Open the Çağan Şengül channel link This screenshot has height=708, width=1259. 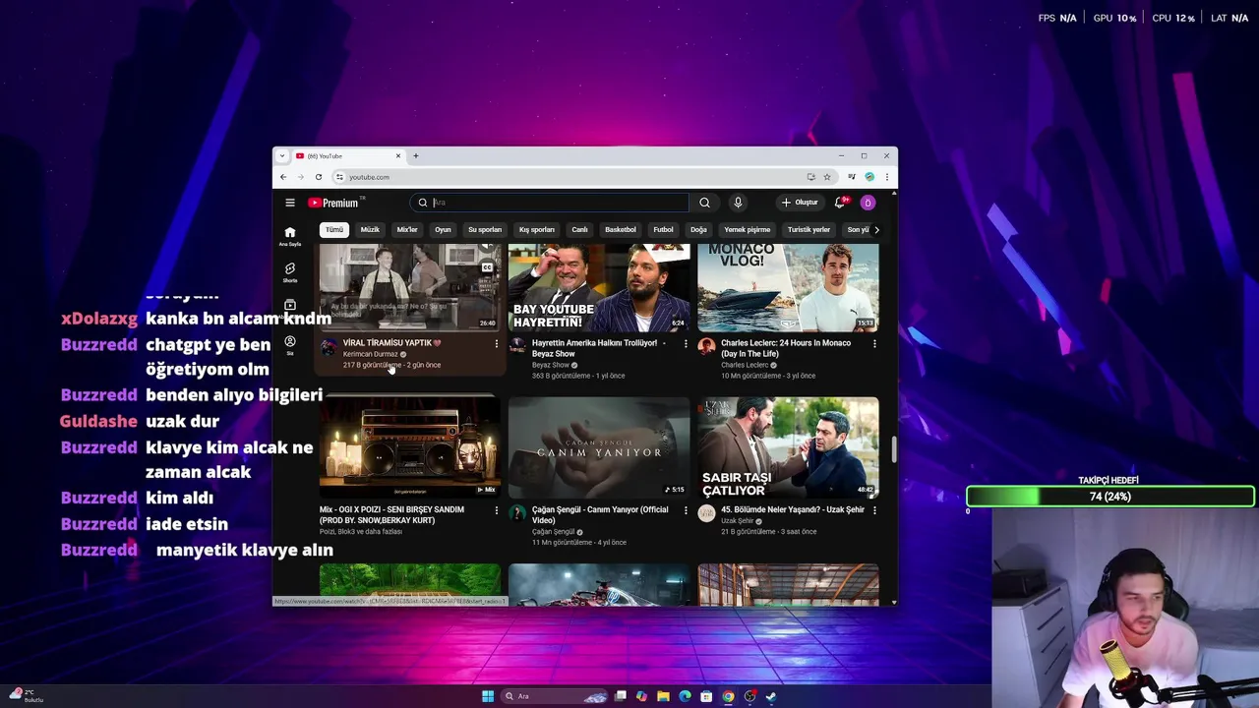(x=553, y=532)
